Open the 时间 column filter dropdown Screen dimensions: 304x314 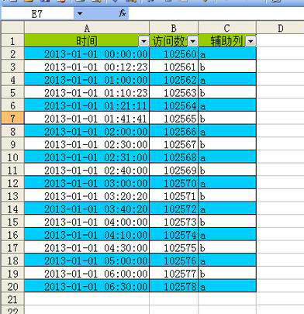143,41
